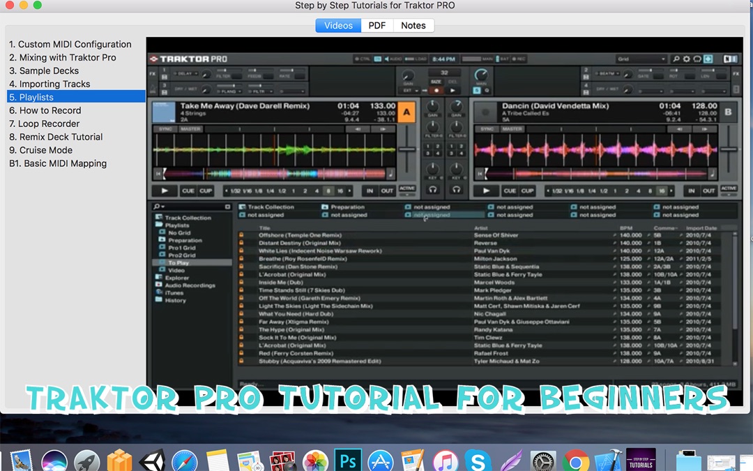Switch to the PDF tab

pyautogui.click(x=376, y=25)
